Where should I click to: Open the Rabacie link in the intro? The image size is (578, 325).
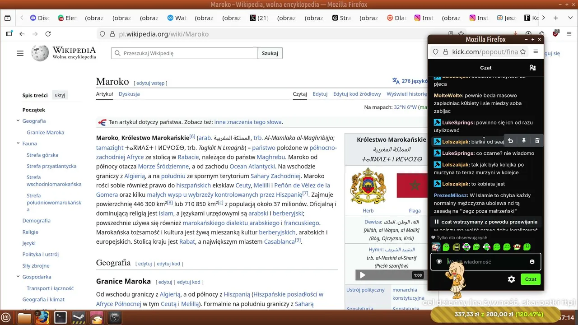pos(188,157)
